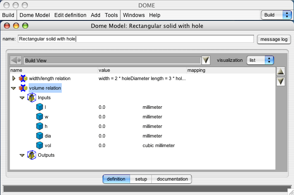
Task: Zoom the Dome Model window with green button
Action: (25, 26)
